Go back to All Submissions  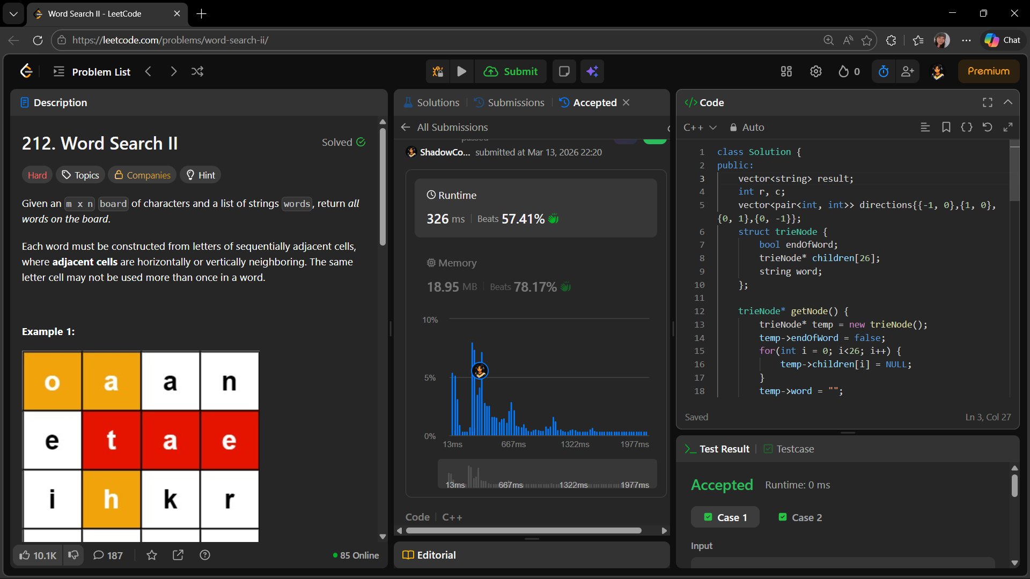pos(444,127)
